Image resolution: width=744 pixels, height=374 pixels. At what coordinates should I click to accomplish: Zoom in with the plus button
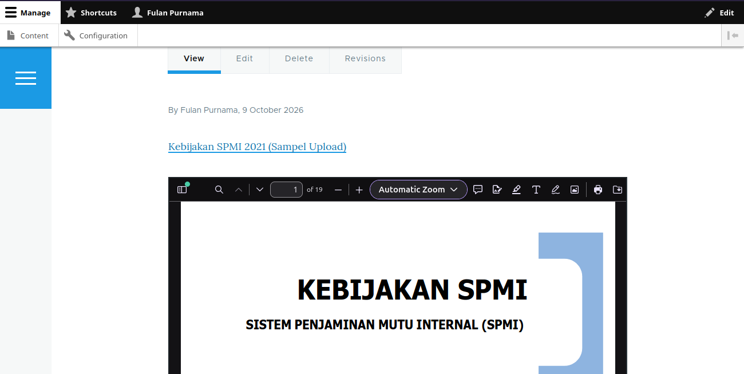click(359, 190)
